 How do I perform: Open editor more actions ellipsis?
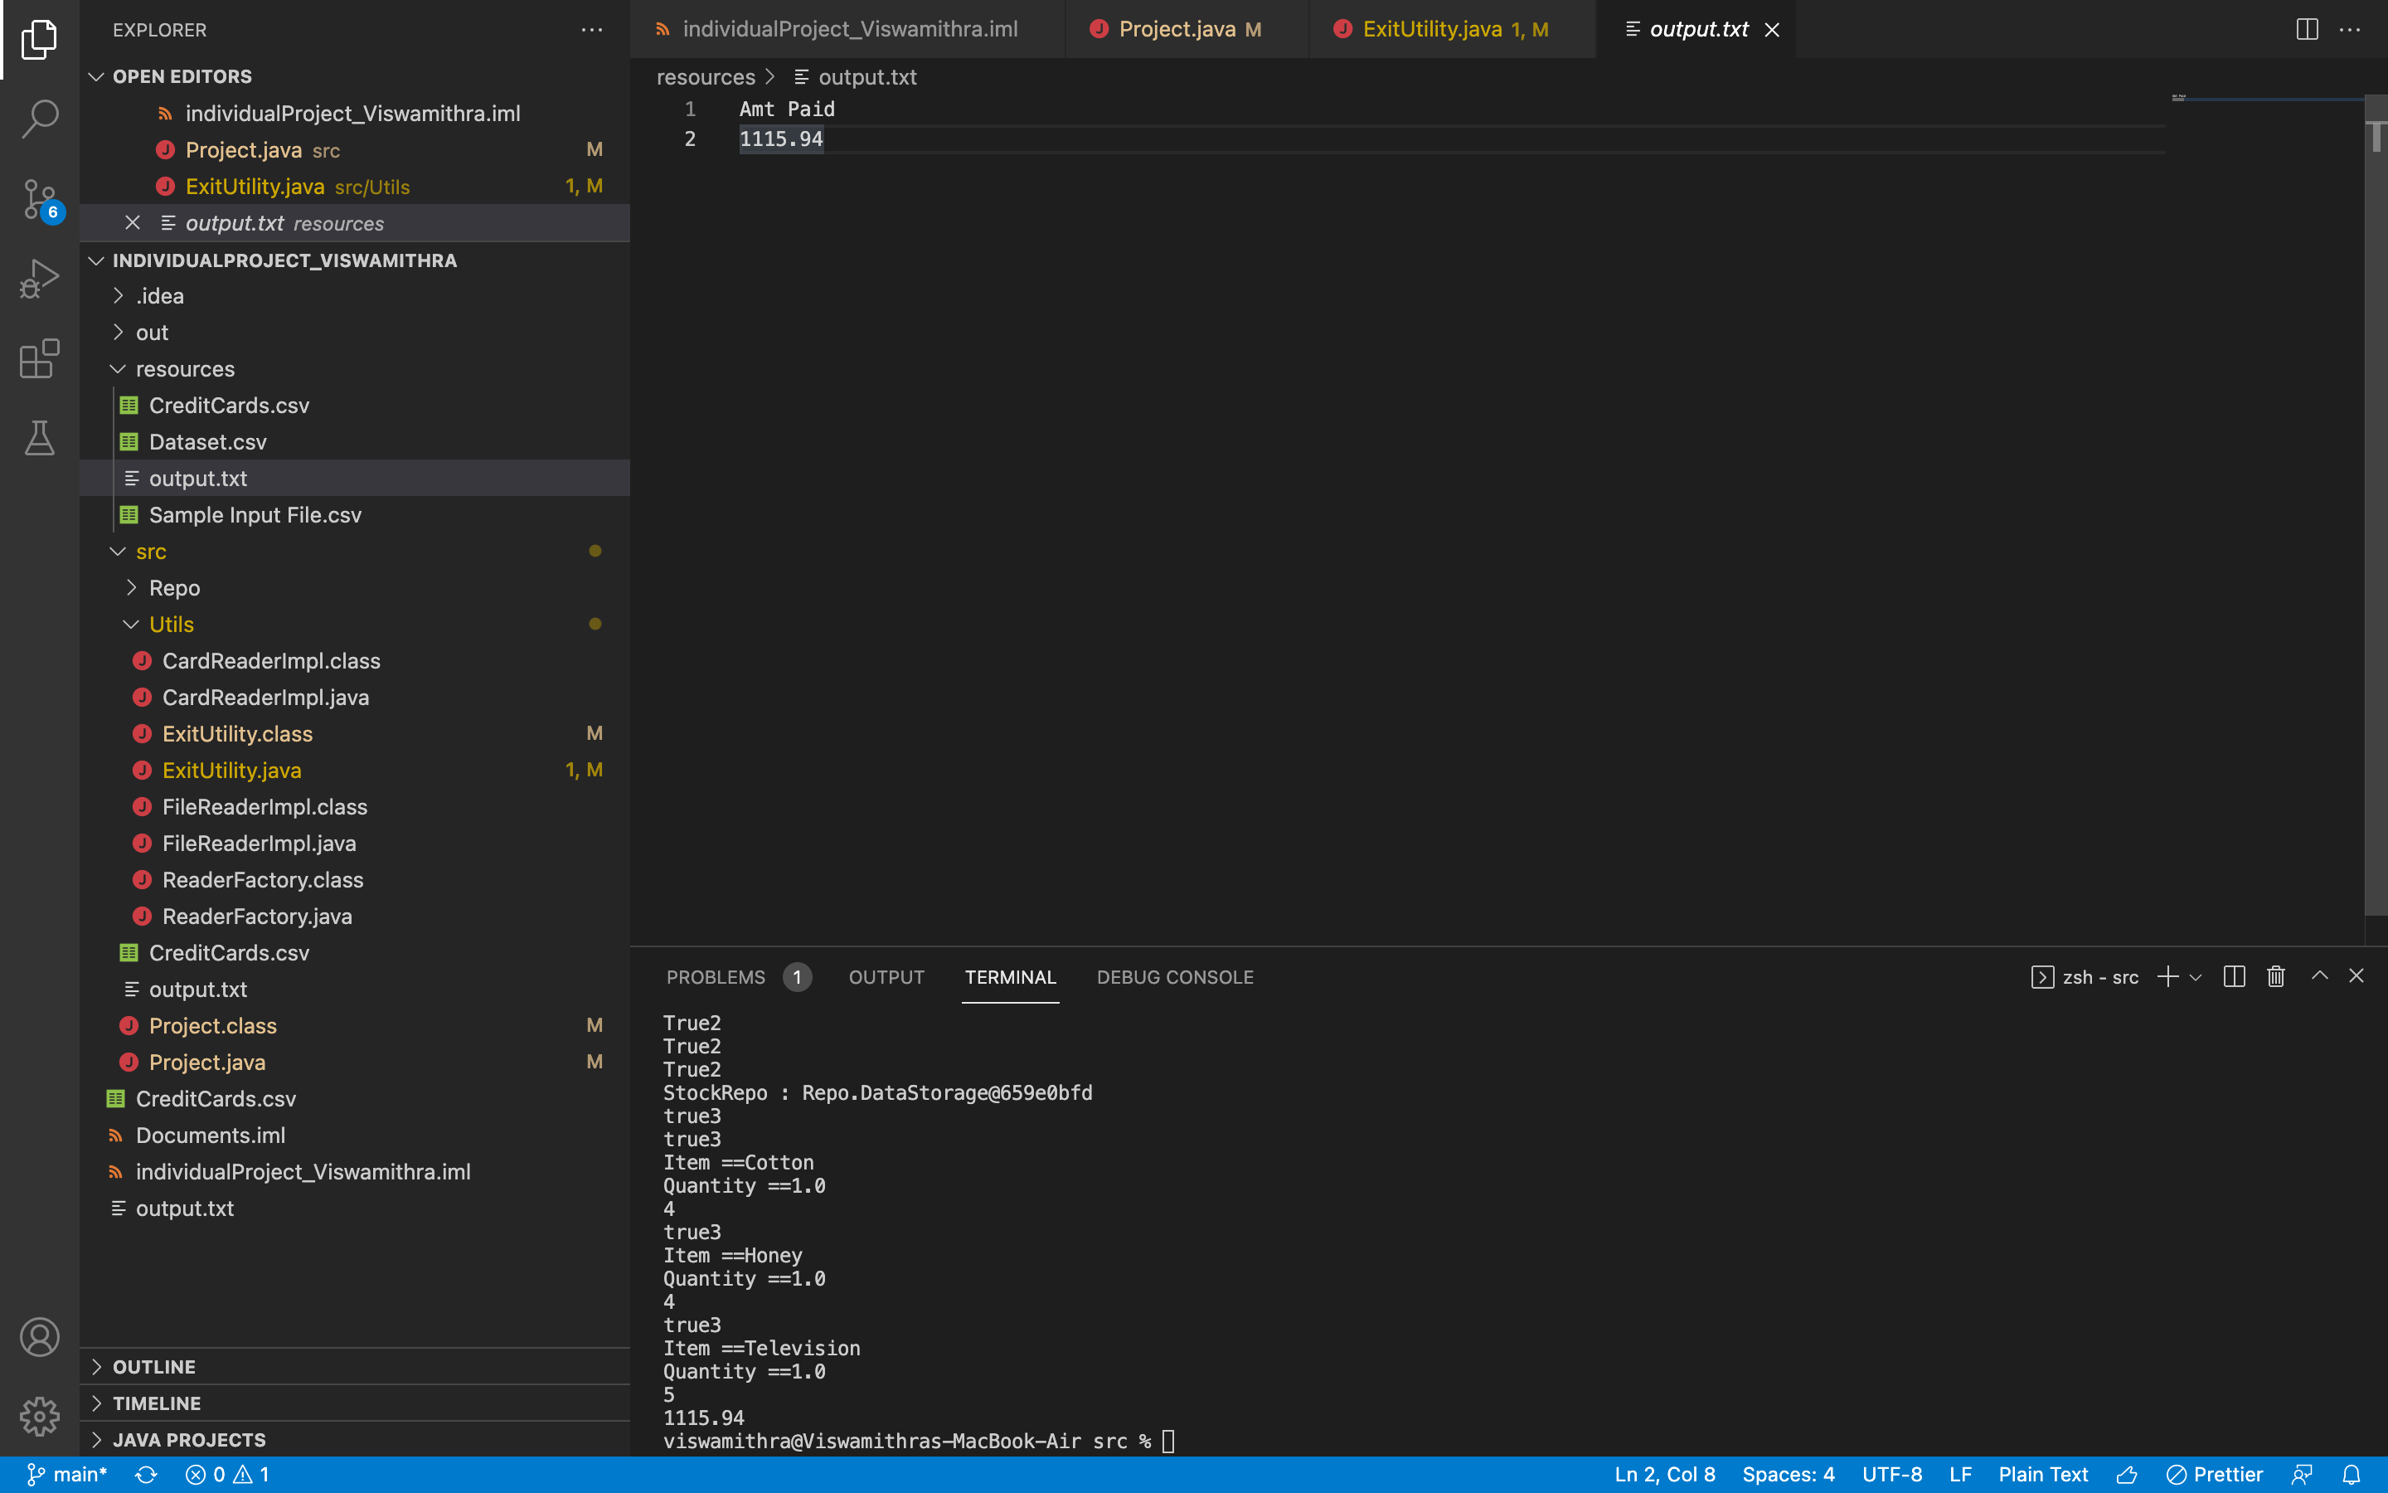pos(2351,30)
